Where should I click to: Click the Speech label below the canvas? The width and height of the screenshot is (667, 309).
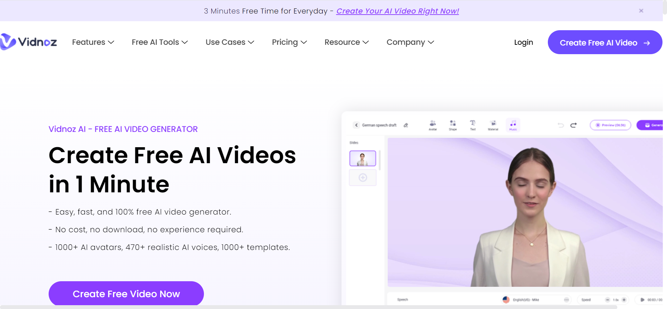pos(403,300)
